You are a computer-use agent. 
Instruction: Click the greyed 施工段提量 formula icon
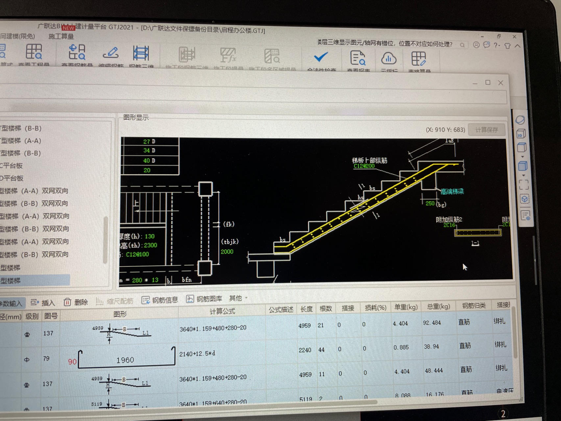tap(228, 55)
